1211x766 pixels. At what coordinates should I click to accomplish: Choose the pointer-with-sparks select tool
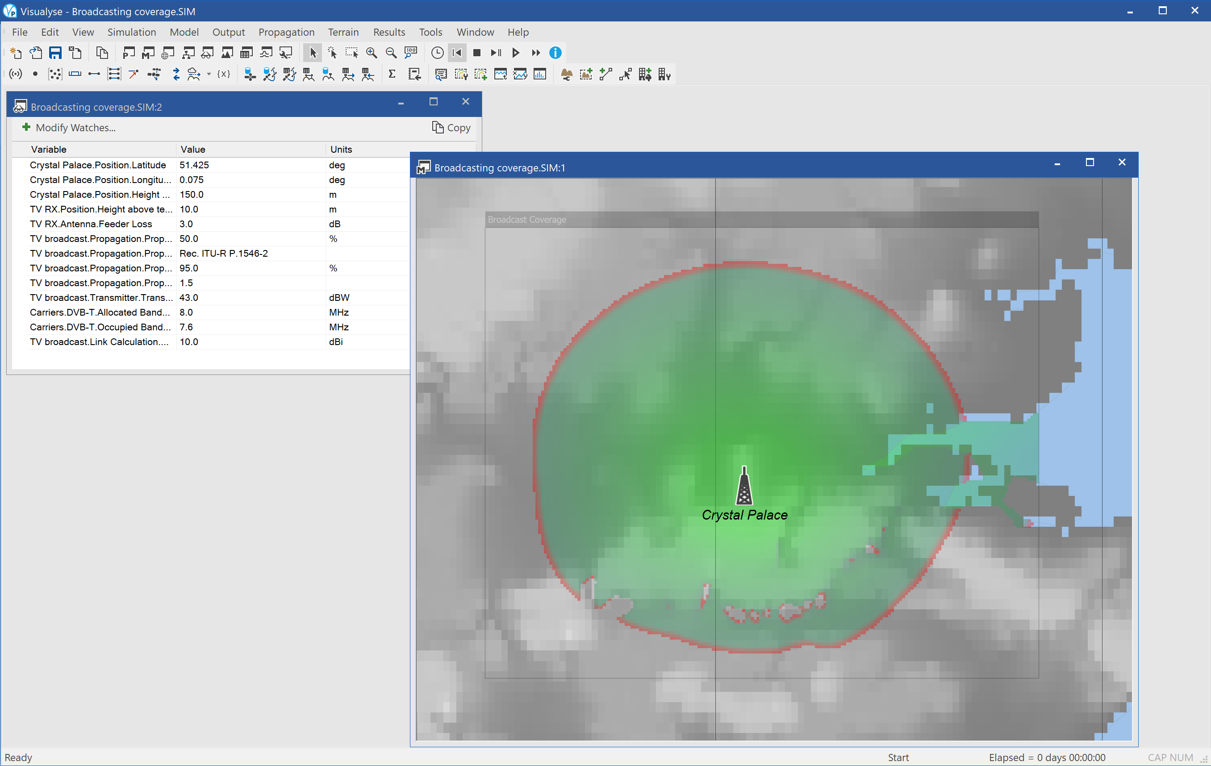(x=332, y=53)
